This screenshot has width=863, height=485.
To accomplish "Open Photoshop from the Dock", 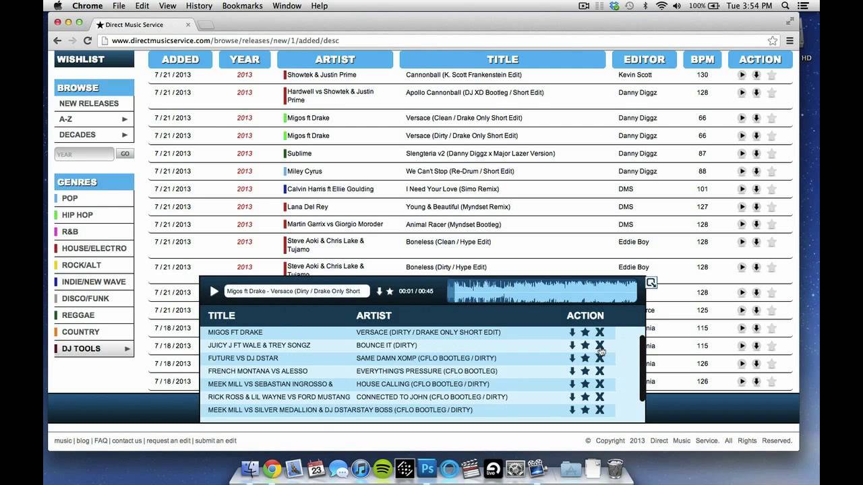I will click(427, 469).
